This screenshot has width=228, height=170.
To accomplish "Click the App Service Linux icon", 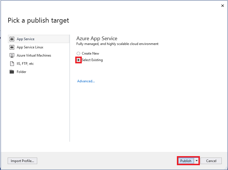I will pyautogui.click(x=12, y=47).
